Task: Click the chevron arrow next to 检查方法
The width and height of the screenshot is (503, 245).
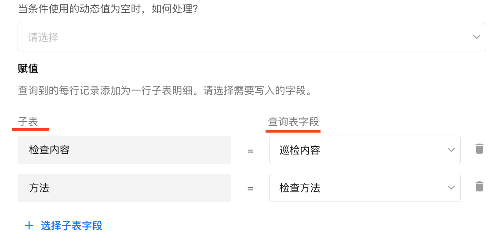Action: coord(451,188)
